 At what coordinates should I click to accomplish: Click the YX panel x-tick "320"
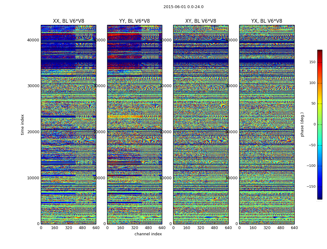point(267,228)
